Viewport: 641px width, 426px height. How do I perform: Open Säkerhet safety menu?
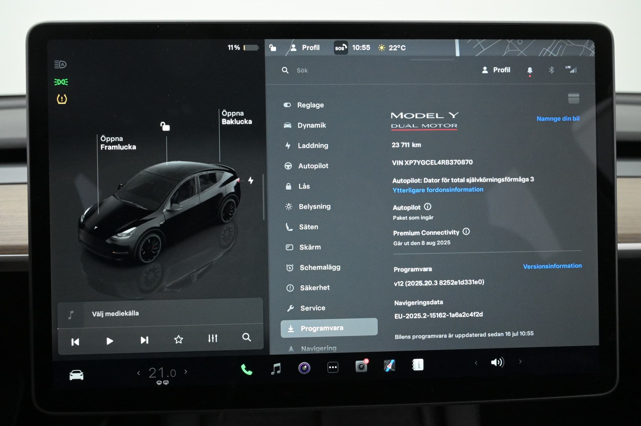308,288
